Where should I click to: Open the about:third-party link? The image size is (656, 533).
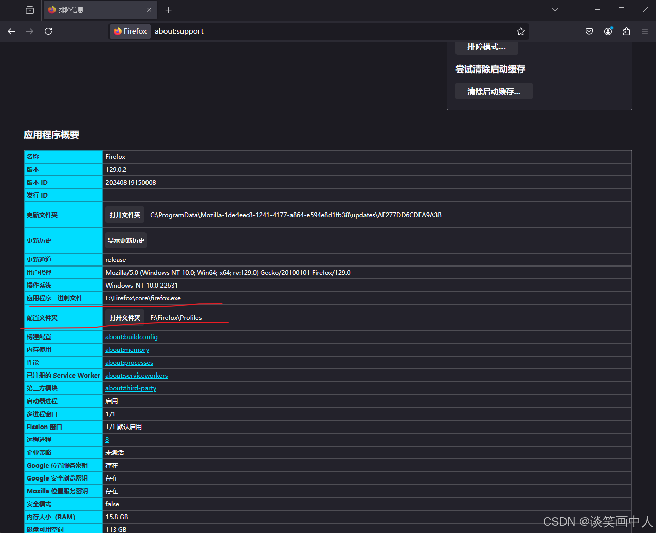pos(131,388)
